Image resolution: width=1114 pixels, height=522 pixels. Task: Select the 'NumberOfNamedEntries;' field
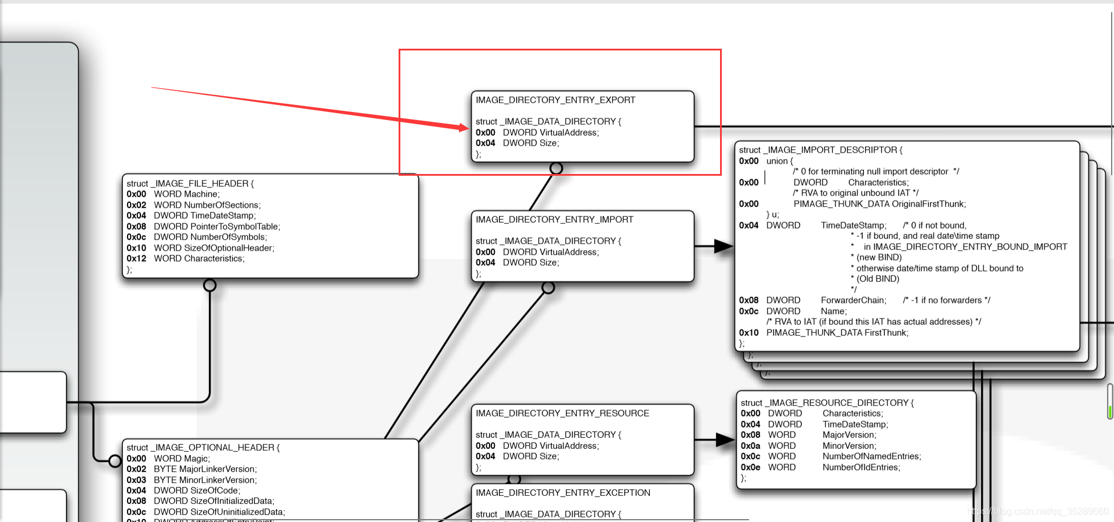coord(871,456)
